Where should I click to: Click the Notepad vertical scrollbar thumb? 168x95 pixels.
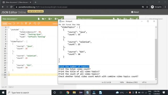[156, 59]
